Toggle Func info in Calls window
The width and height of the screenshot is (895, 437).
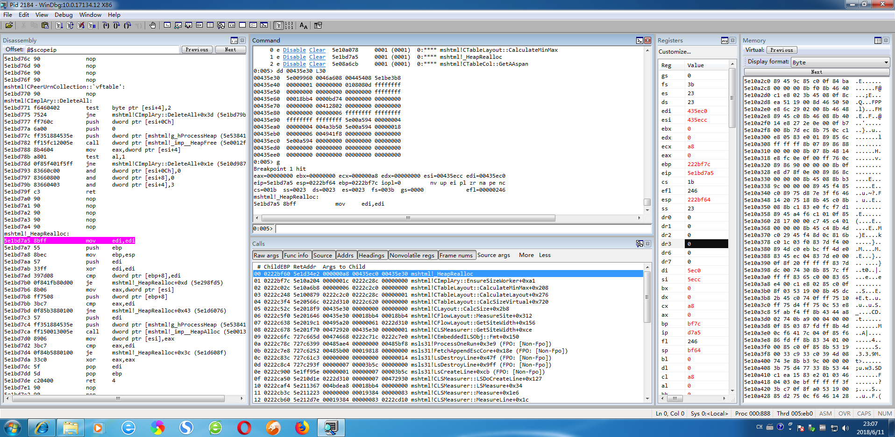[296, 255]
